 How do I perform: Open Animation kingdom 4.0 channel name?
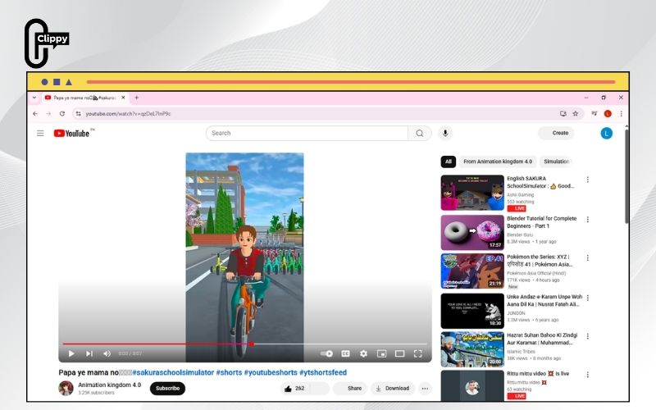pyautogui.click(x=110, y=385)
